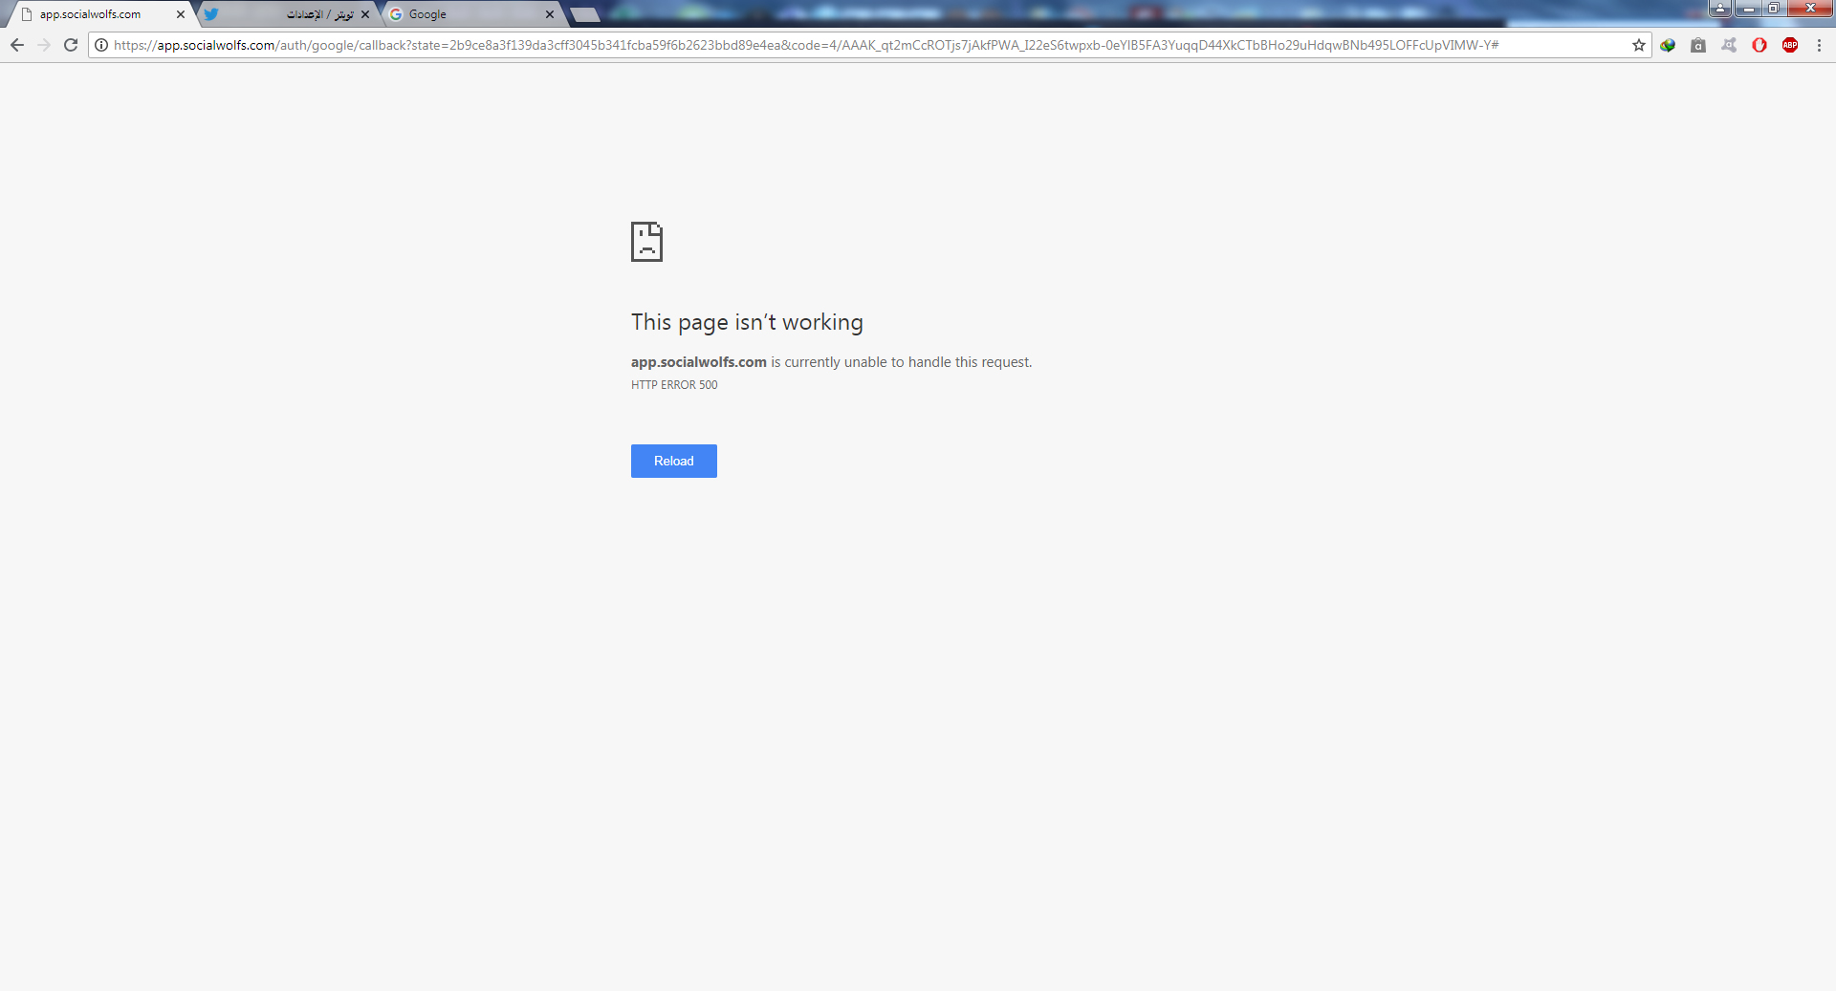
Task: Open the Chrome profile user button
Action: click(x=1720, y=9)
